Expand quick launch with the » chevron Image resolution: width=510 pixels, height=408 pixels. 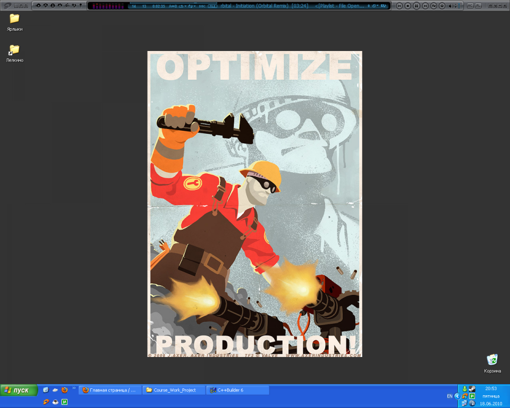(x=74, y=388)
